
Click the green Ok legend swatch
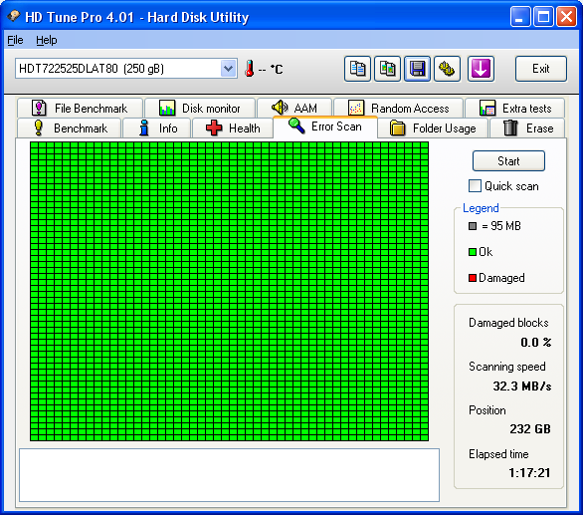click(473, 252)
